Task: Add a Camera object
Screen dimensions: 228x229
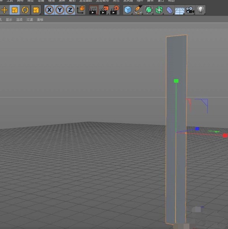Action: (190, 10)
